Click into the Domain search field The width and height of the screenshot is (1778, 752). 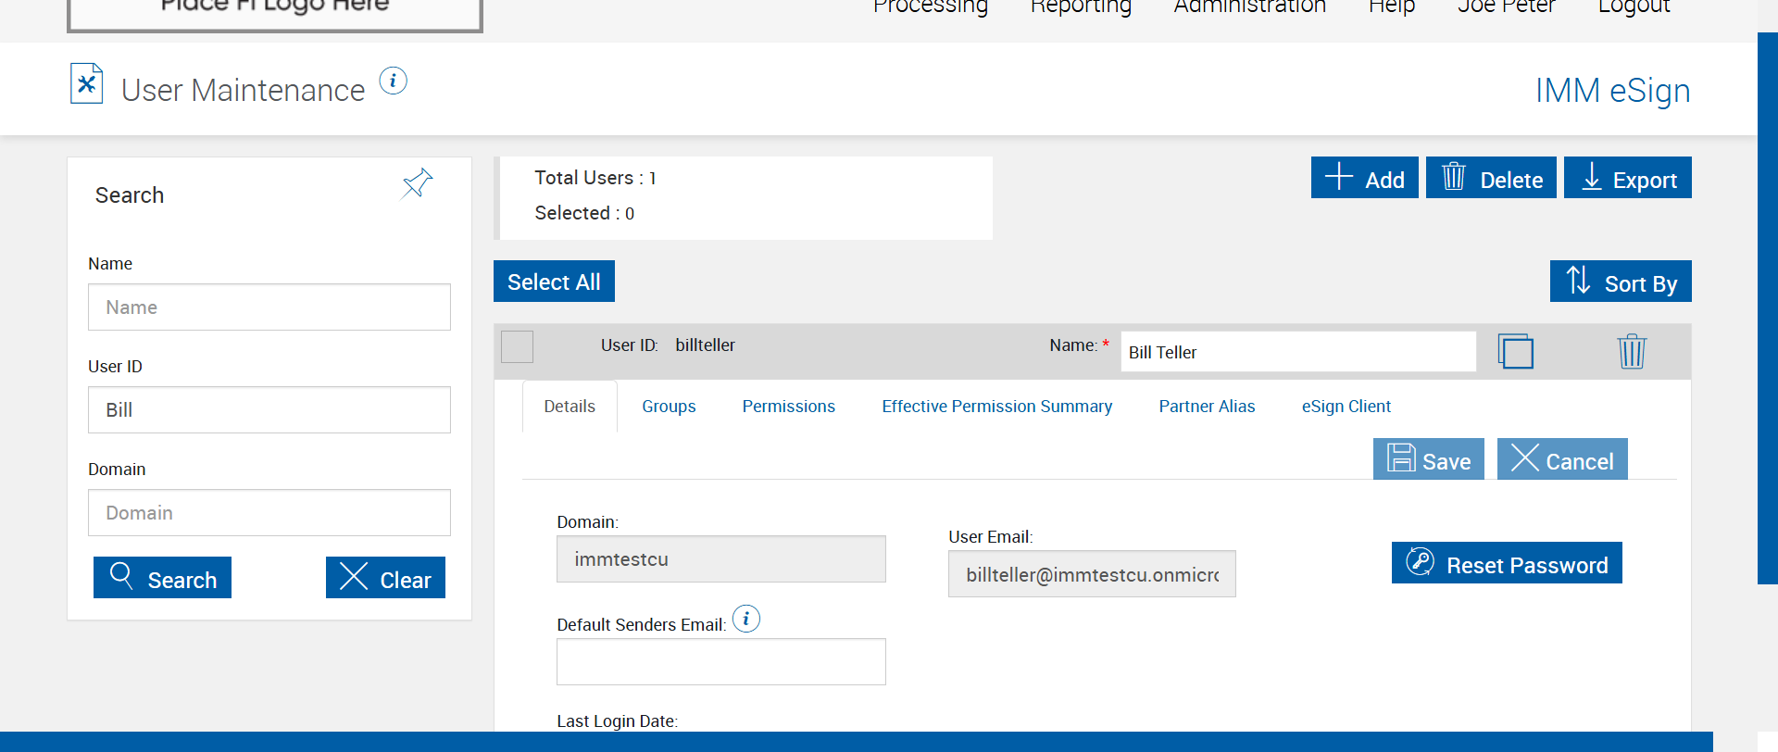[269, 513]
